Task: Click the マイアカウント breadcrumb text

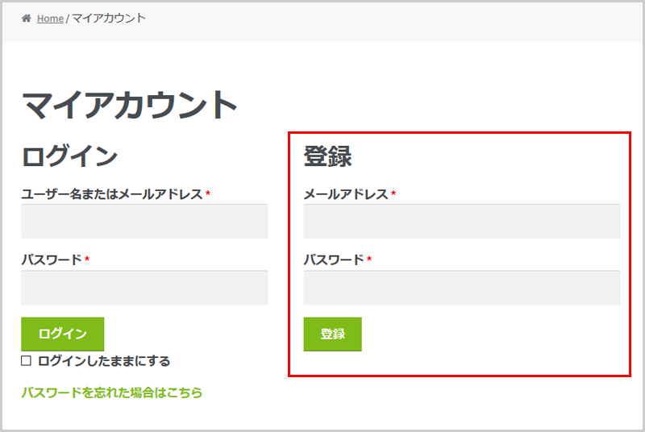Action: click(109, 18)
